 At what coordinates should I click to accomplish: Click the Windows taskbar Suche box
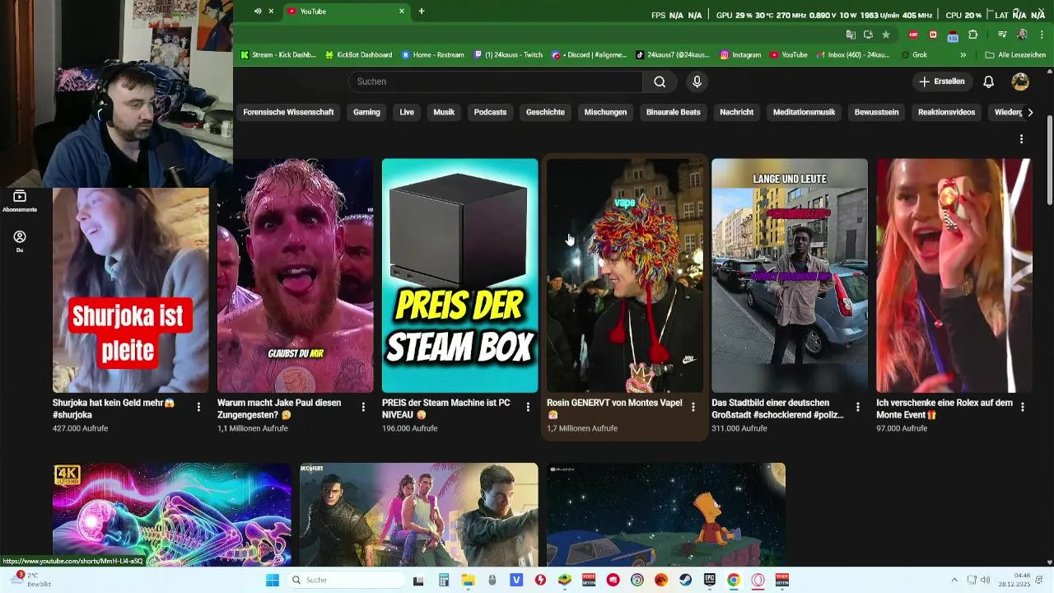(347, 580)
